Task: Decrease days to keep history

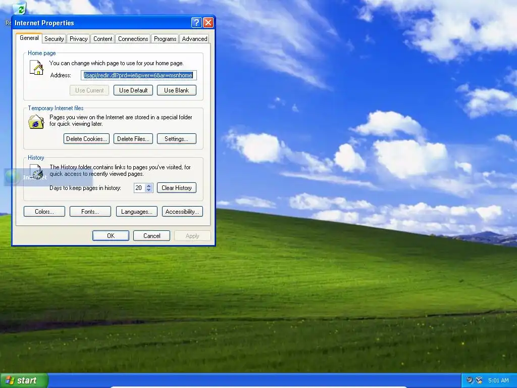Action: coord(149,190)
